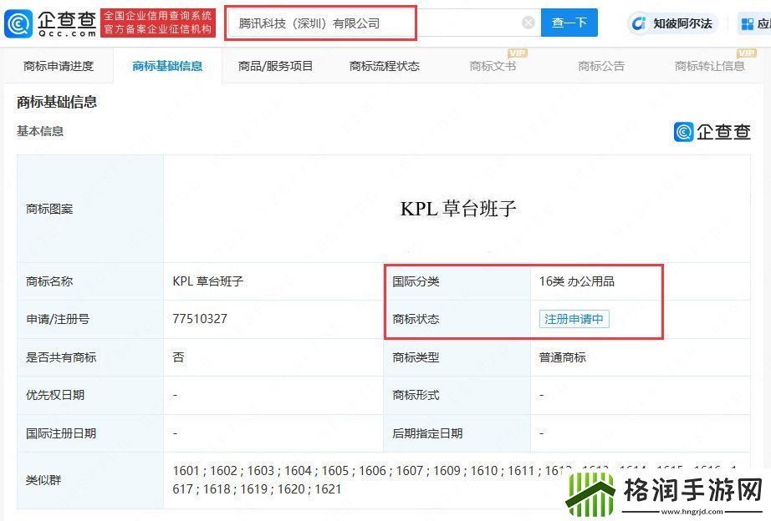Click the 商标类型 label
Image resolution: width=771 pixels, height=521 pixels.
(416, 357)
